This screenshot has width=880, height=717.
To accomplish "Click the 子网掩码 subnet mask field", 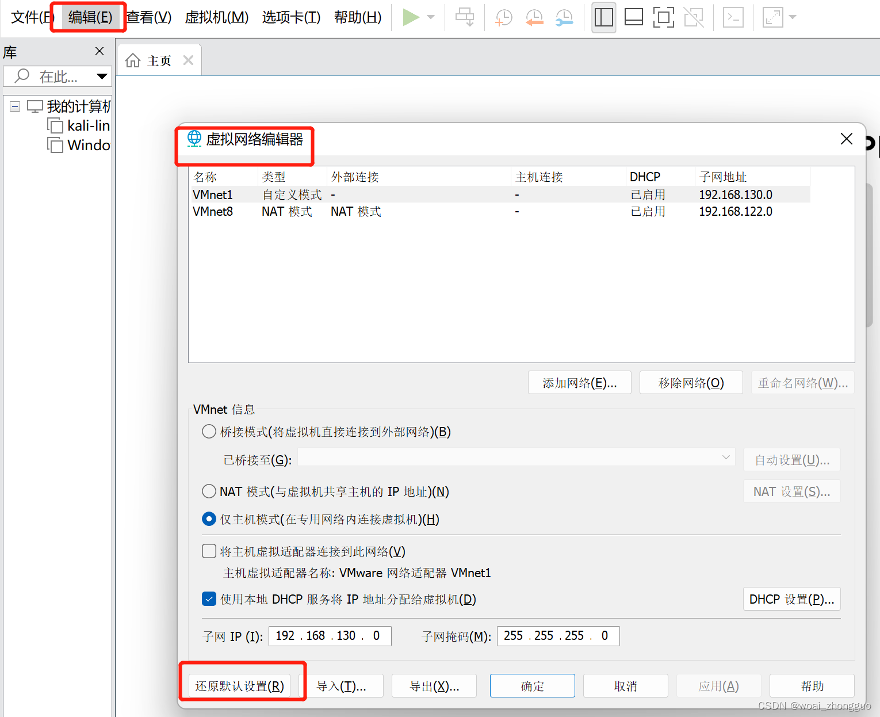I will [x=558, y=636].
